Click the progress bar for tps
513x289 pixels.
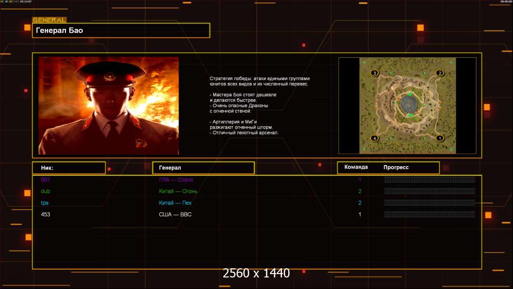[430, 203]
